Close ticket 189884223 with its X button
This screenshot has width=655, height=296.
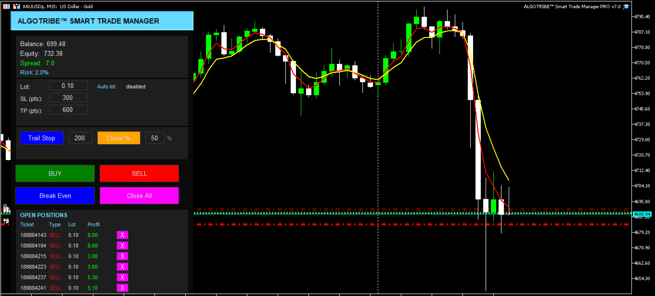click(122, 267)
